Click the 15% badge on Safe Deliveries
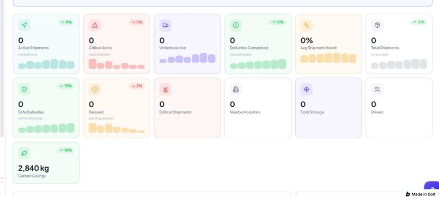The width and height of the screenshot is (439, 197). click(66, 86)
